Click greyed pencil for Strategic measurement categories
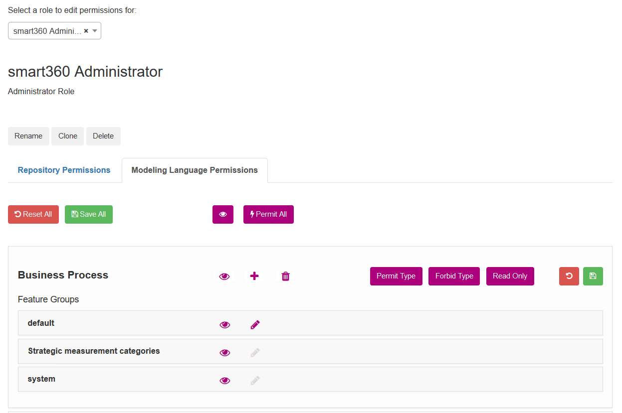 coord(255,353)
